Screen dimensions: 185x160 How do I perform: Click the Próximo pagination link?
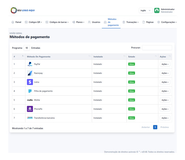coord(165,127)
